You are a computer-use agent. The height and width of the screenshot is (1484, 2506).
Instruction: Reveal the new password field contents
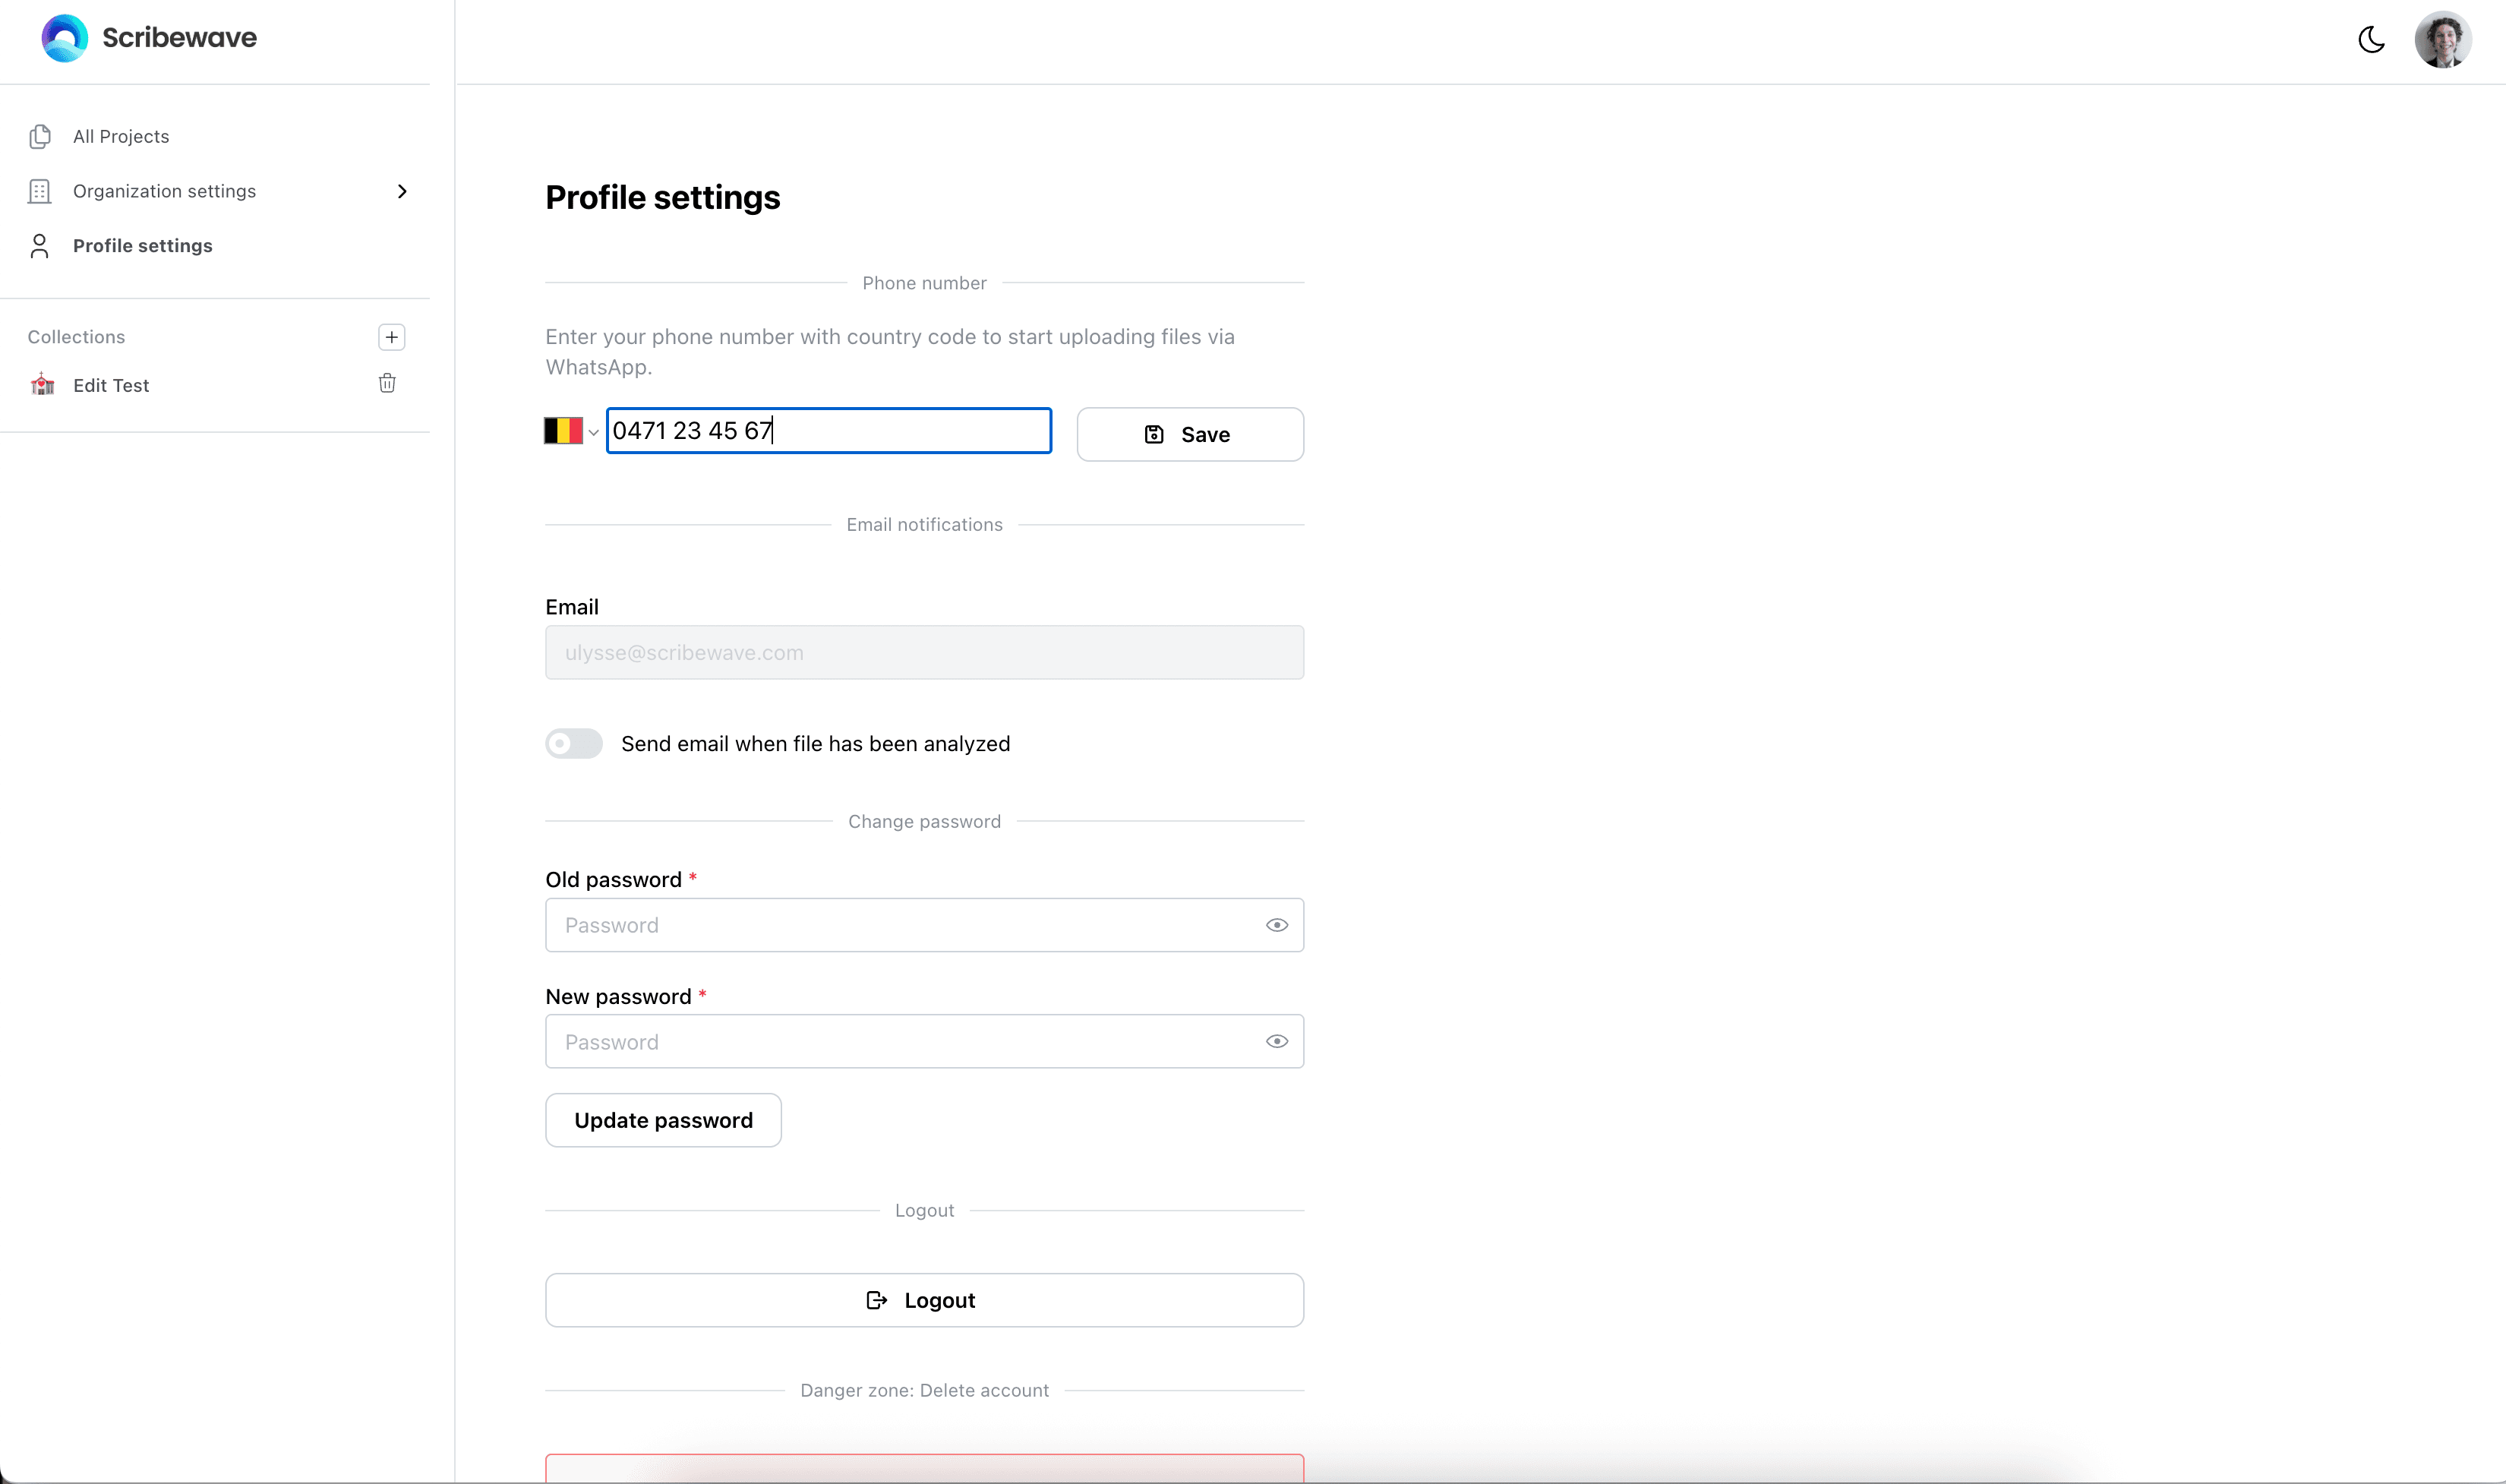[x=1277, y=1040]
